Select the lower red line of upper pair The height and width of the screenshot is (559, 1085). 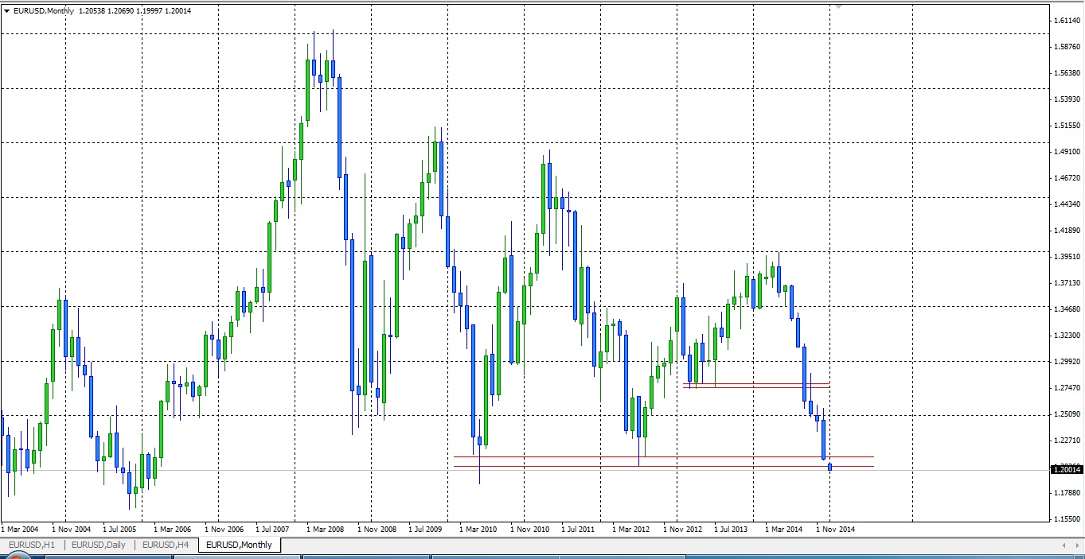click(756, 388)
